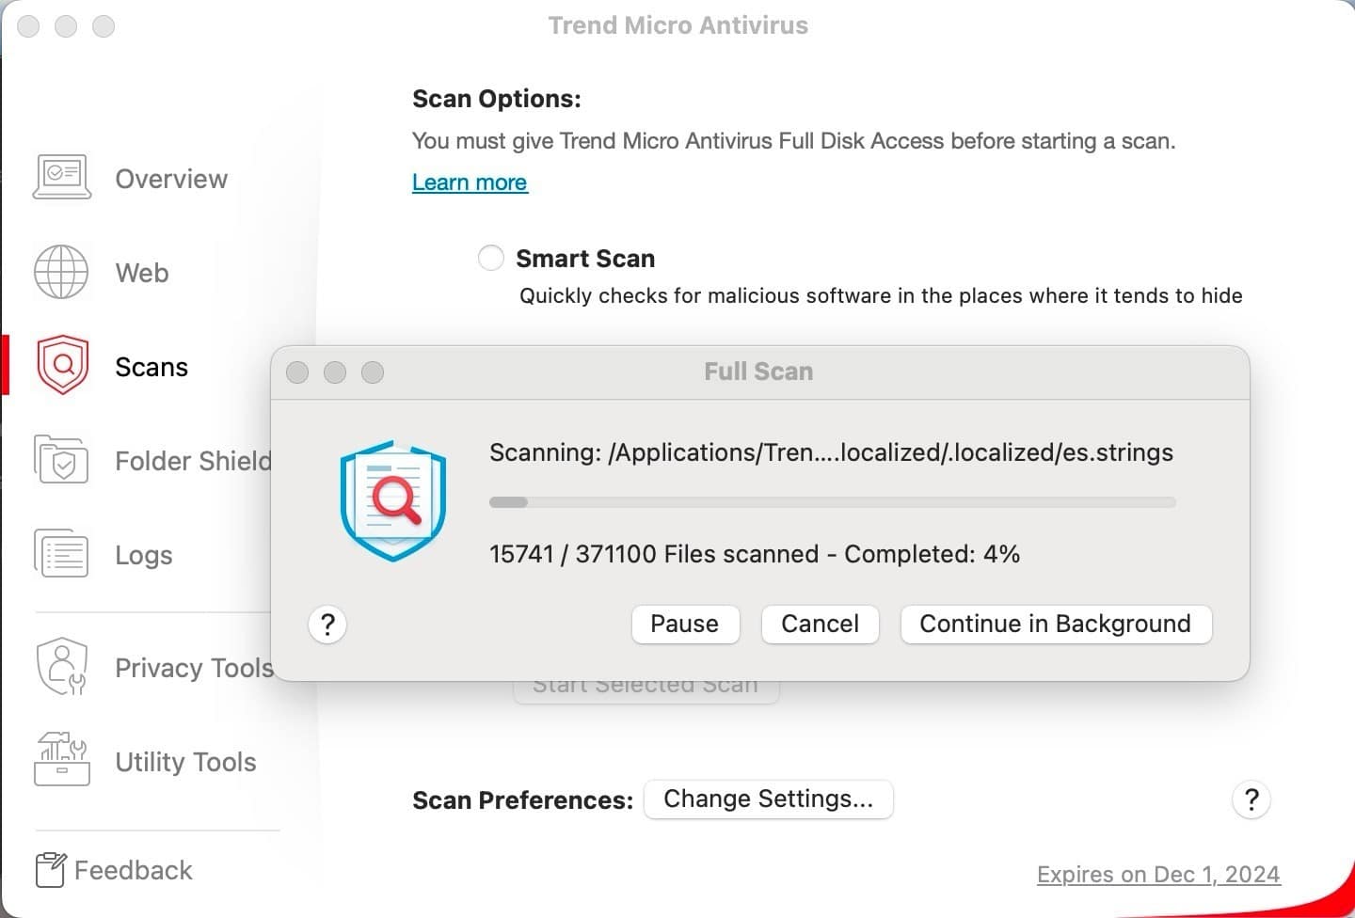Click the Expires on Dec 1, 2024 link
1355x918 pixels.
pos(1158,875)
